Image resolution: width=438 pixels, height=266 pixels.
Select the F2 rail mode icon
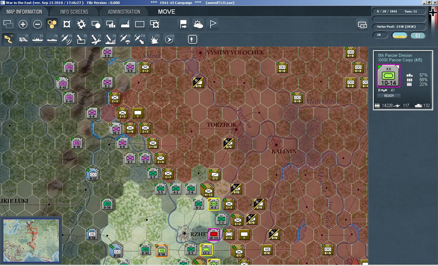pos(23,39)
